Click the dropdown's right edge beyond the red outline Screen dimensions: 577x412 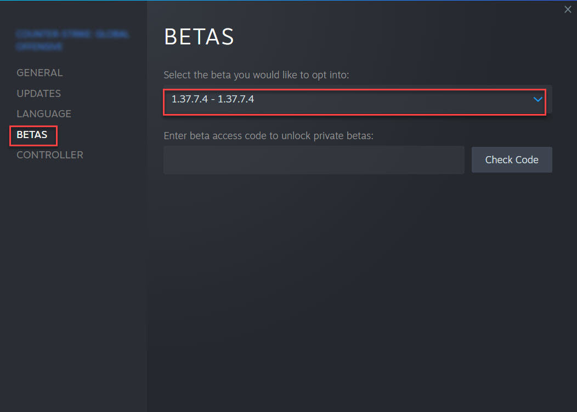[x=549, y=100]
